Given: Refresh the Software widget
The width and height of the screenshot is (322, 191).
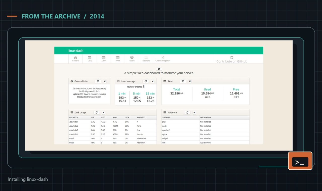Looking at the screenshot, I should coord(187,112).
